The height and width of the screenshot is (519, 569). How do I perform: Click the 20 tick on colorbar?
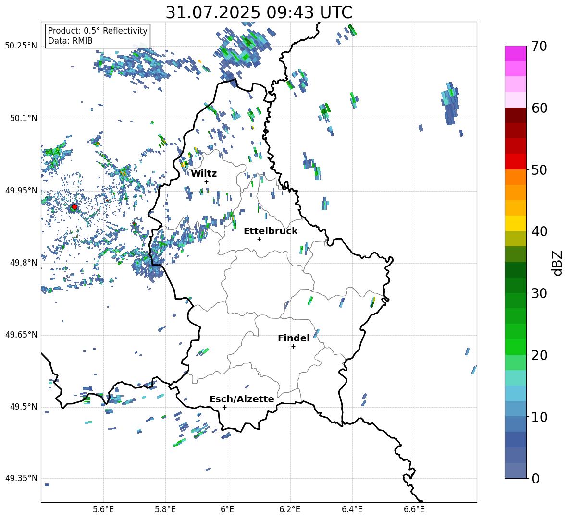click(x=539, y=355)
